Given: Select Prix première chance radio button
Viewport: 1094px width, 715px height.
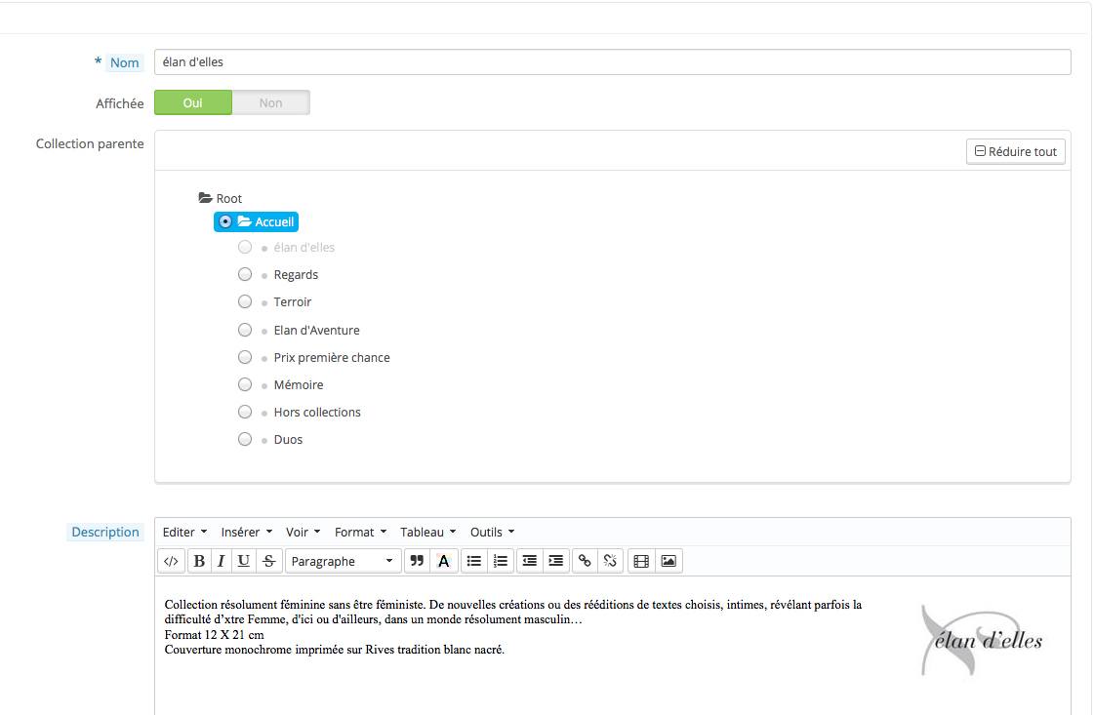Looking at the screenshot, I should 245,357.
